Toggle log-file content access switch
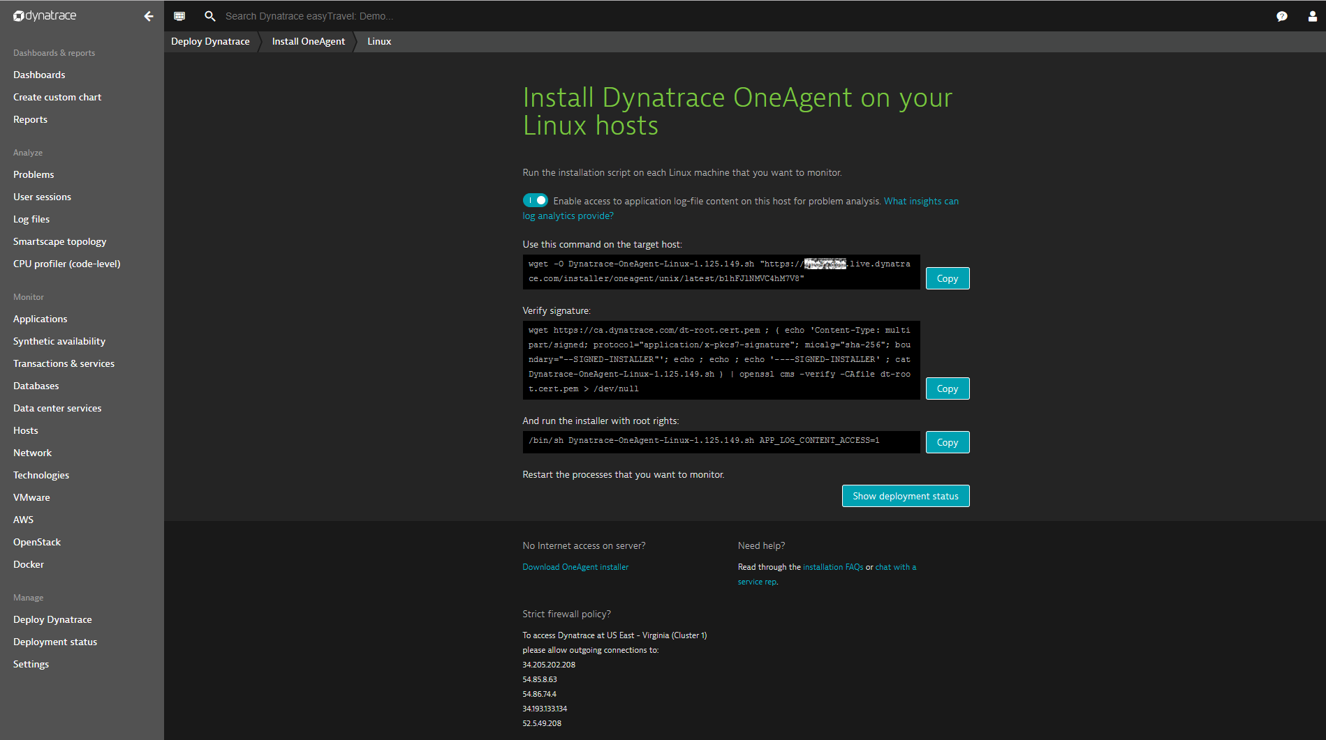The height and width of the screenshot is (740, 1326). (x=536, y=200)
